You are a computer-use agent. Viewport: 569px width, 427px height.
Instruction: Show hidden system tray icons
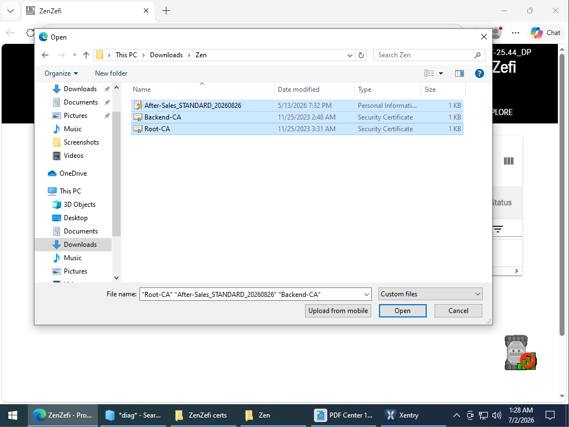[x=457, y=415]
